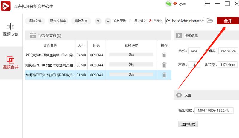239x138 pixels.
Task: Delete the first video using trash icon
Action: tap(164, 55)
